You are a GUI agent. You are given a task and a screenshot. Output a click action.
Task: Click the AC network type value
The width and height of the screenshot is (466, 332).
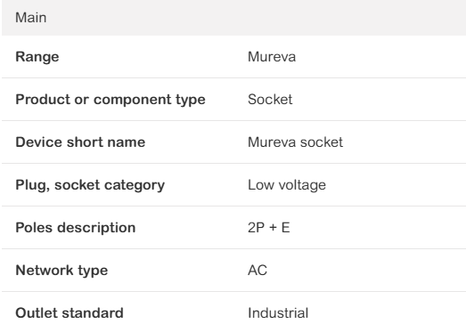tap(258, 271)
